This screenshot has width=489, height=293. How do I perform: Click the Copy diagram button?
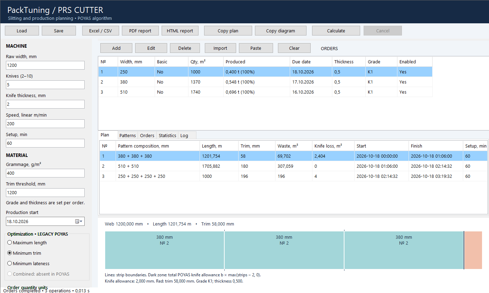[x=281, y=31]
